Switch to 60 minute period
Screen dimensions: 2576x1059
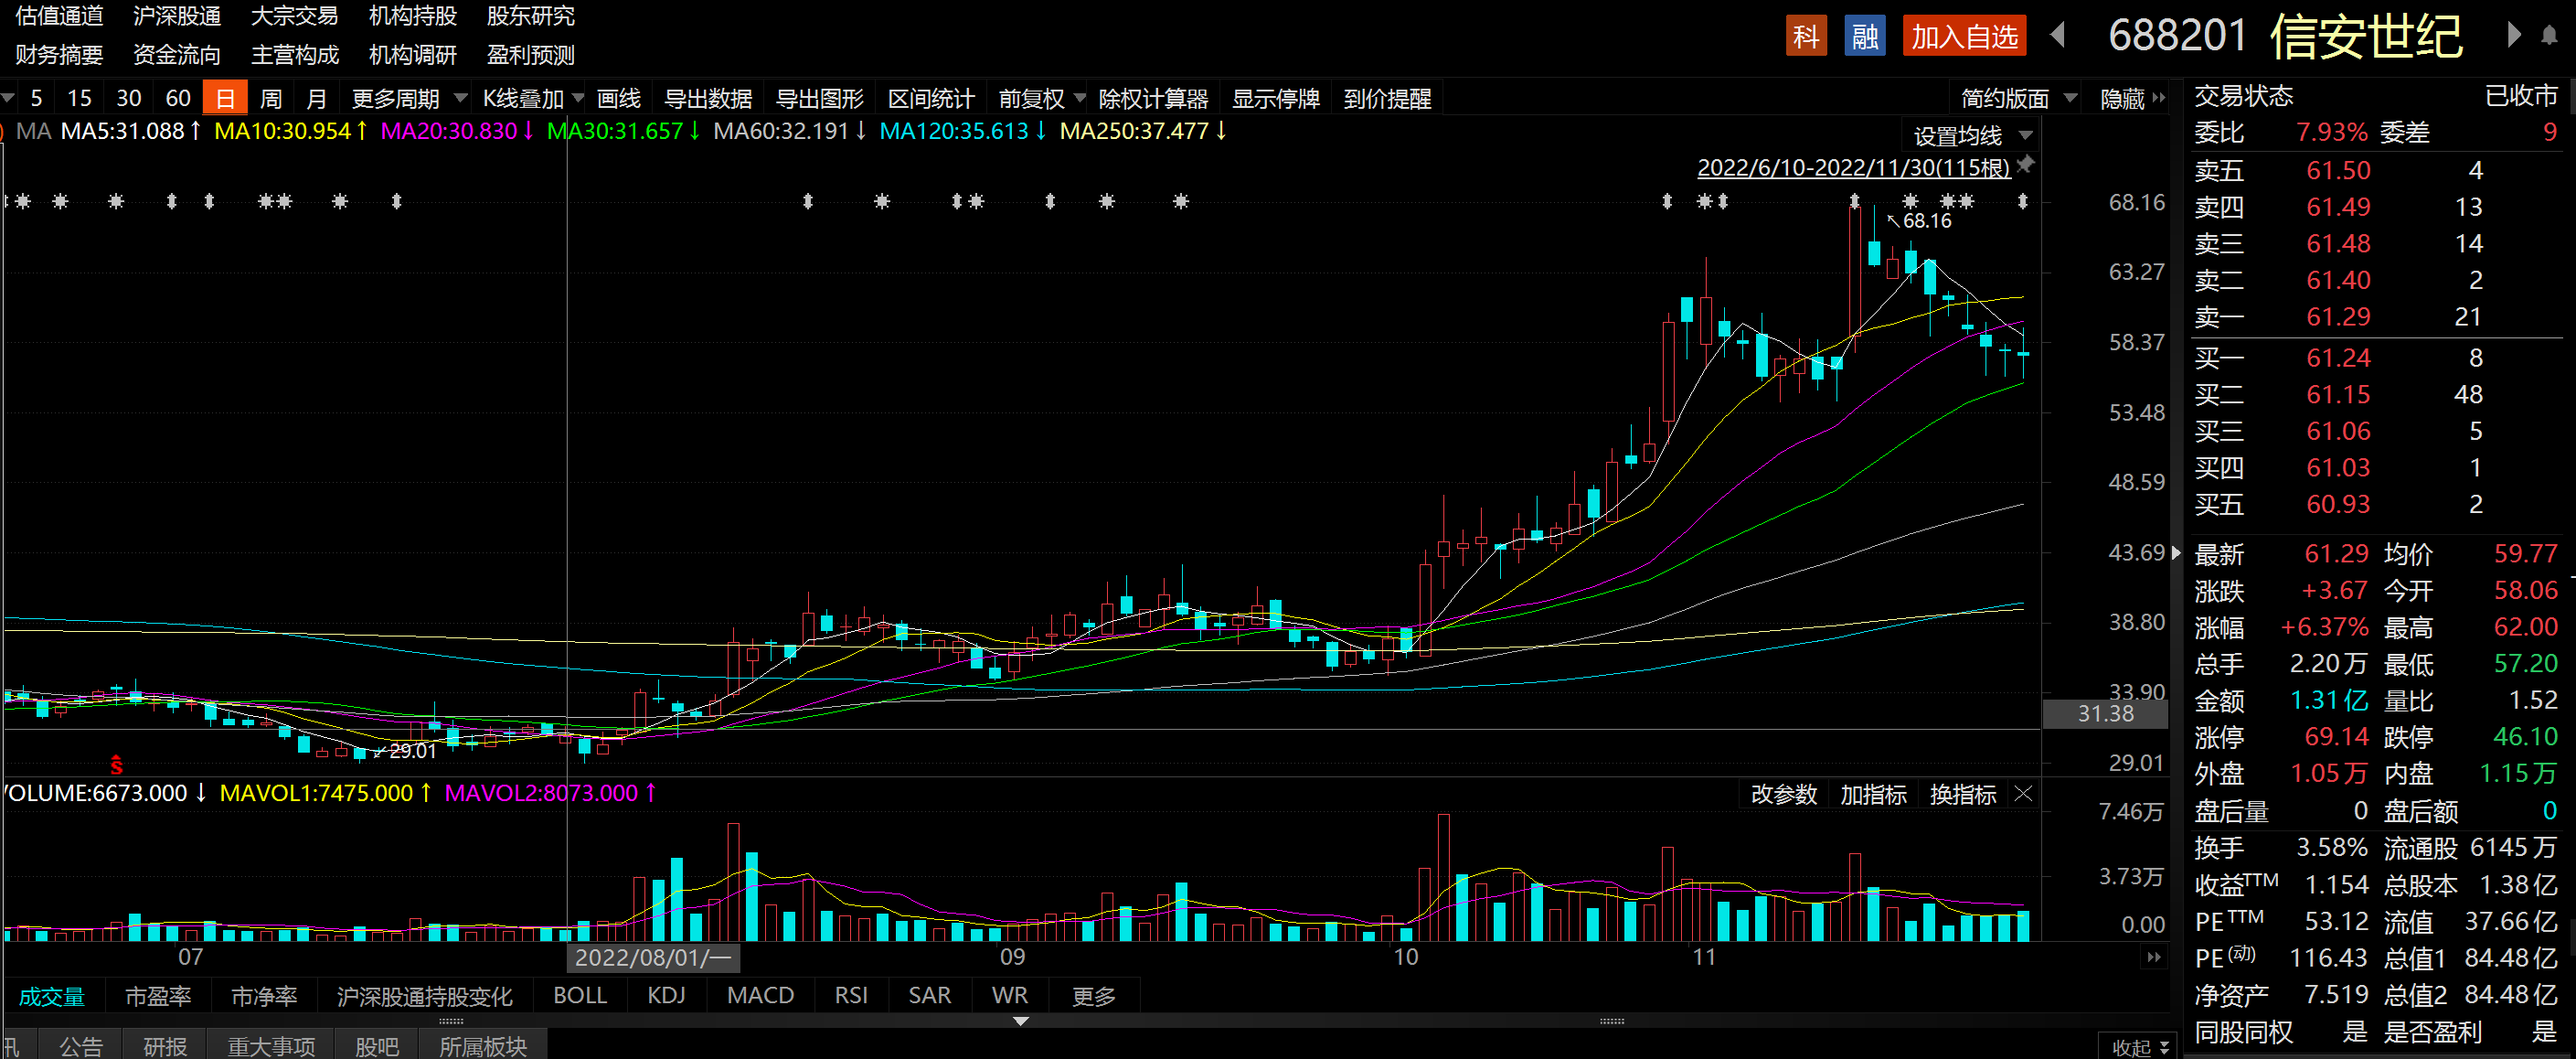(178, 98)
